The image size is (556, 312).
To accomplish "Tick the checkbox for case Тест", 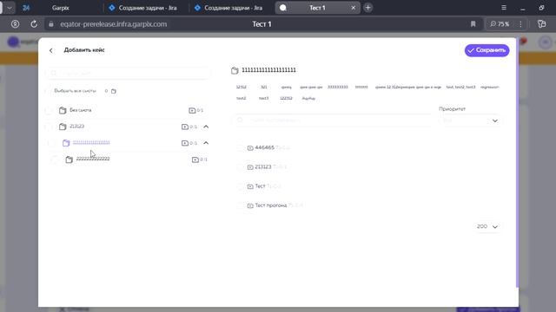I will coord(240,186).
